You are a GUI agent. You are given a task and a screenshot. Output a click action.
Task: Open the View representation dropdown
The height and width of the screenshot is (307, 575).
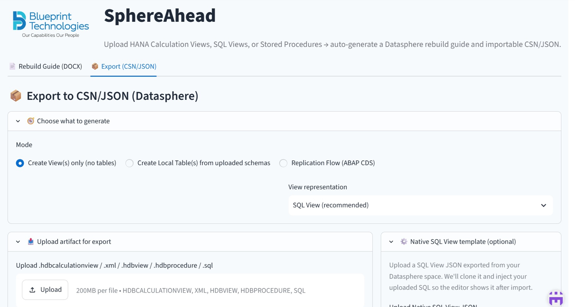(x=421, y=205)
